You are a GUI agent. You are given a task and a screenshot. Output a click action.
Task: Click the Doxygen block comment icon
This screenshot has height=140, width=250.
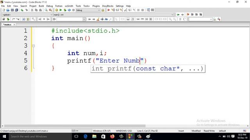14,19
